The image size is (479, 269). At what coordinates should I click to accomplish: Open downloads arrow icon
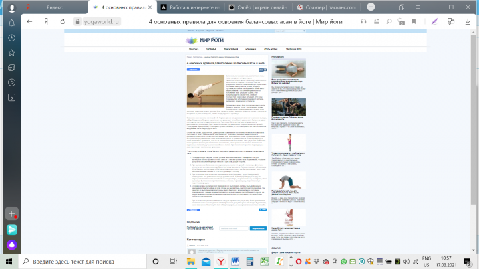coord(468,22)
